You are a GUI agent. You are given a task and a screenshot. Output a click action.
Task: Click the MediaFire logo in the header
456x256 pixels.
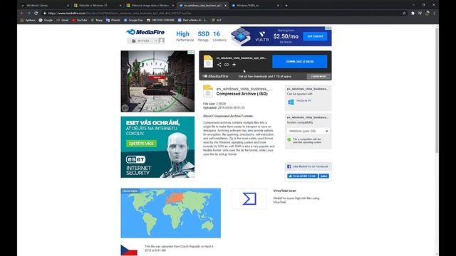[x=145, y=32]
